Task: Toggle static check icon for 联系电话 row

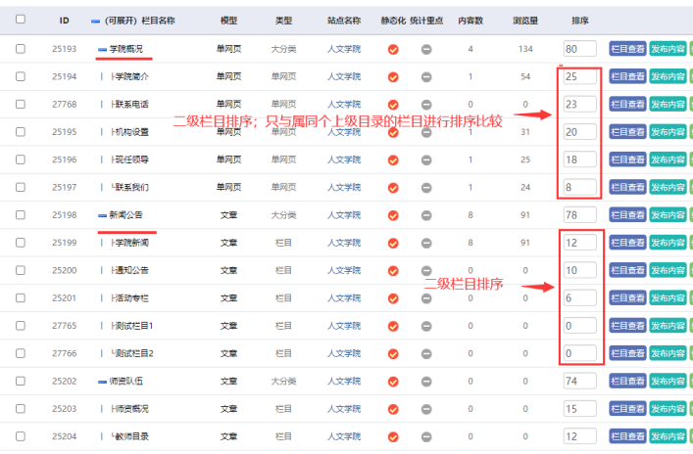Action: coord(393,104)
